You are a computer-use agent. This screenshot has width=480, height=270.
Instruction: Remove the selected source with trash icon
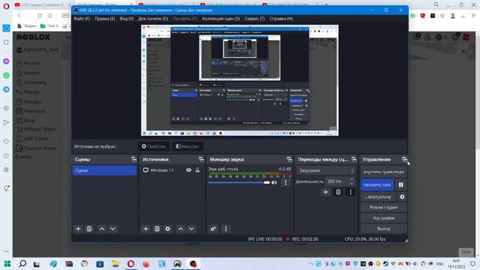coord(157,229)
